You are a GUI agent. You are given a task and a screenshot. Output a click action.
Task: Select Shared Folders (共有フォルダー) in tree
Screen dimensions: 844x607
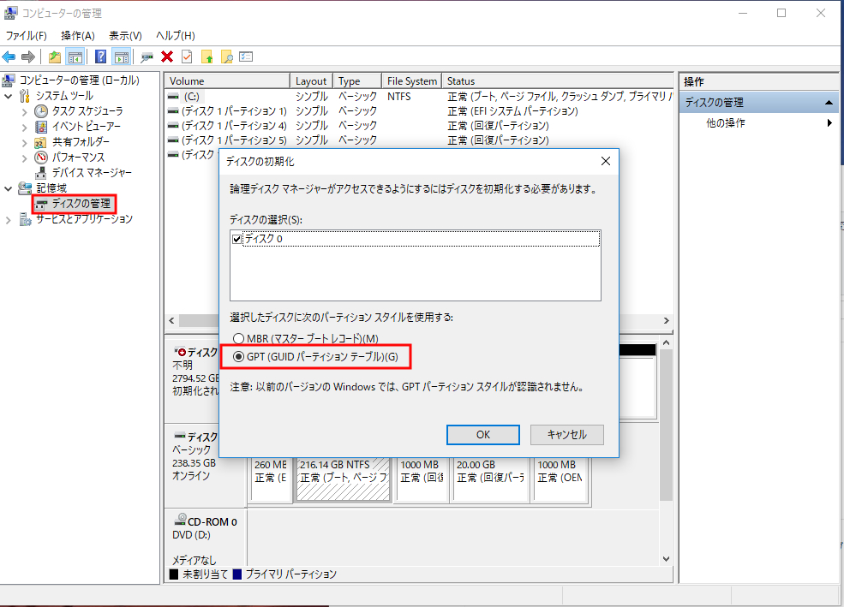click(x=81, y=142)
